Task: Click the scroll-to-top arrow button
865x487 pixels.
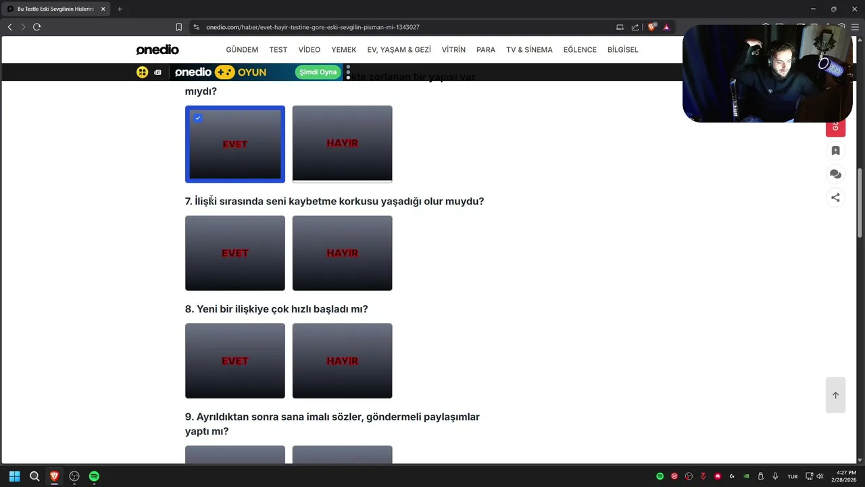Action: click(x=836, y=395)
